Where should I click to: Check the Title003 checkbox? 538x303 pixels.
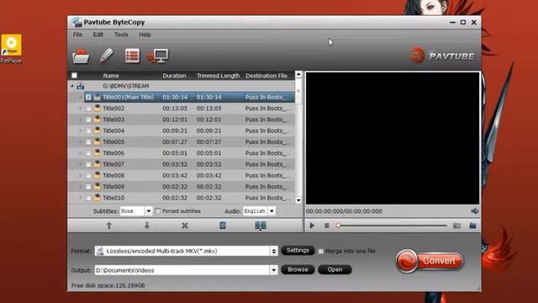(88, 120)
